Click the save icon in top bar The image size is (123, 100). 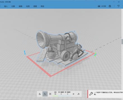110,6
